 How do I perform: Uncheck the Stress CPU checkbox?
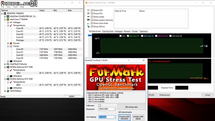coord(92,10)
